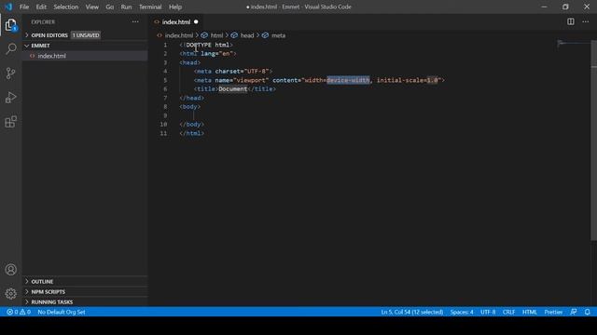Click the highlighted device-width text on line 5
Screen dimensions: 597x335
pos(348,80)
